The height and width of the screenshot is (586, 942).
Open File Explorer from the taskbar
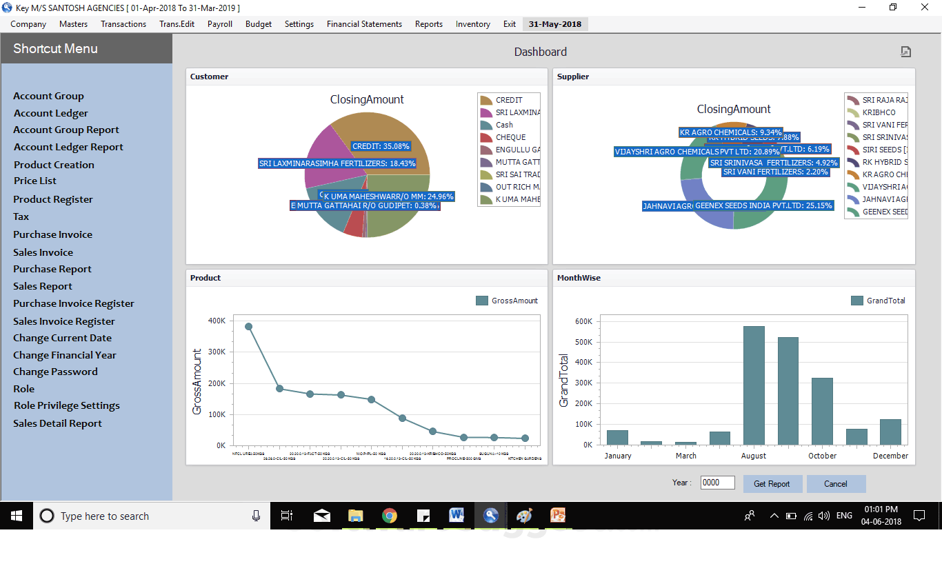[x=355, y=516]
